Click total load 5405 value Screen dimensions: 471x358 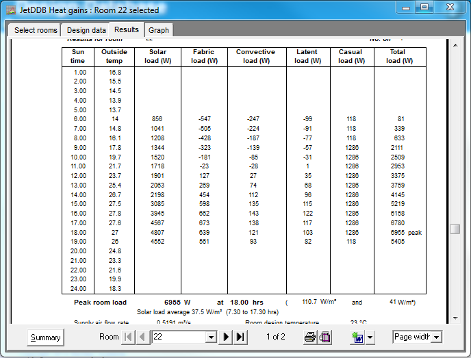(397, 242)
